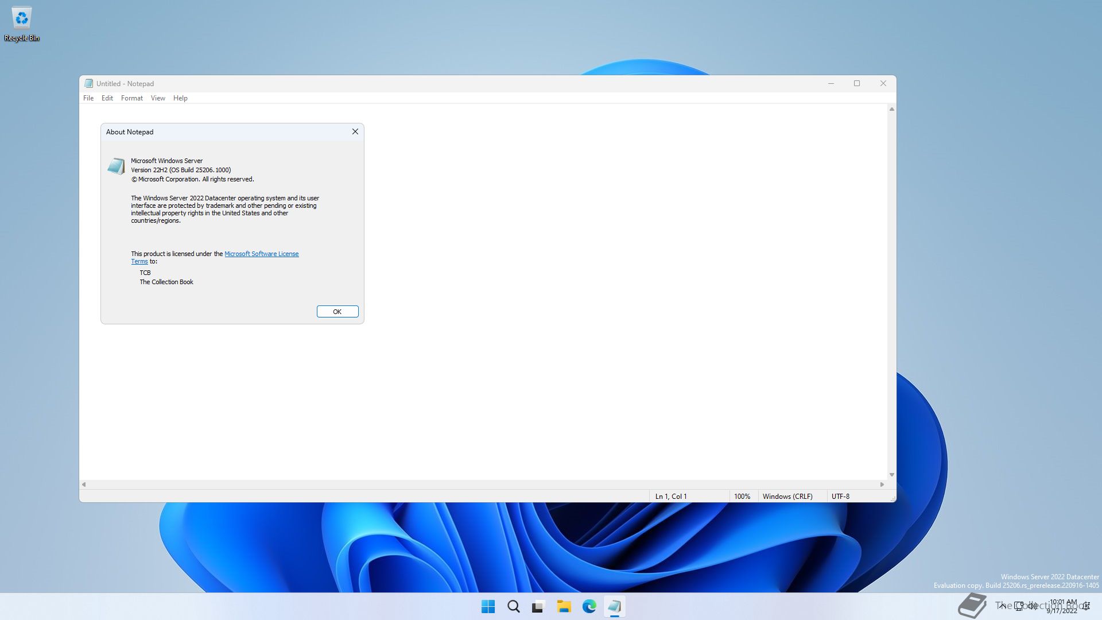This screenshot has width=1102, height=620.
Task: Open the Help menu in Notepad
Action: pyautogui.click(x=180, y=98)
